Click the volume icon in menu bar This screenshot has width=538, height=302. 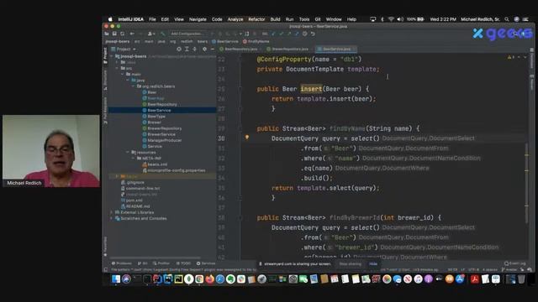tap(400, 19)
